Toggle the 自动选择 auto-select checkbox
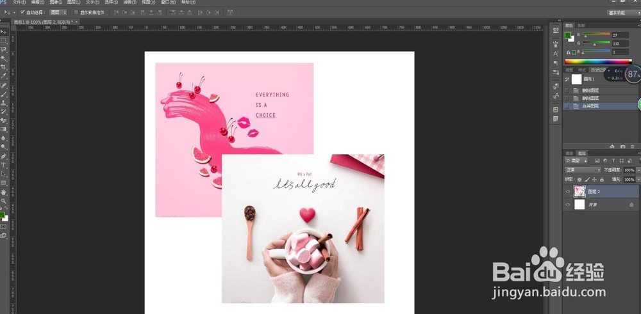The width and height of the screenshot is (641, 314). point(22,12)
